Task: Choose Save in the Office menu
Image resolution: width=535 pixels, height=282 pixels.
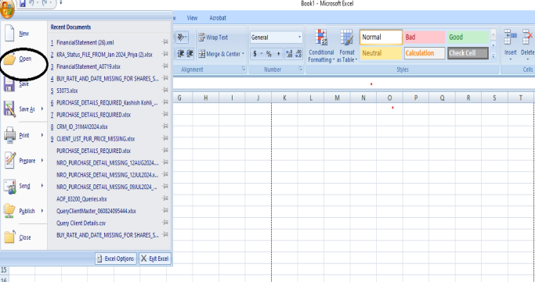Action: (x=23, y=84)
